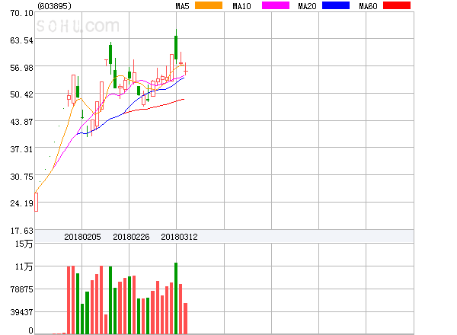Click the orange MA5 legend swatch

click(209, 5)
